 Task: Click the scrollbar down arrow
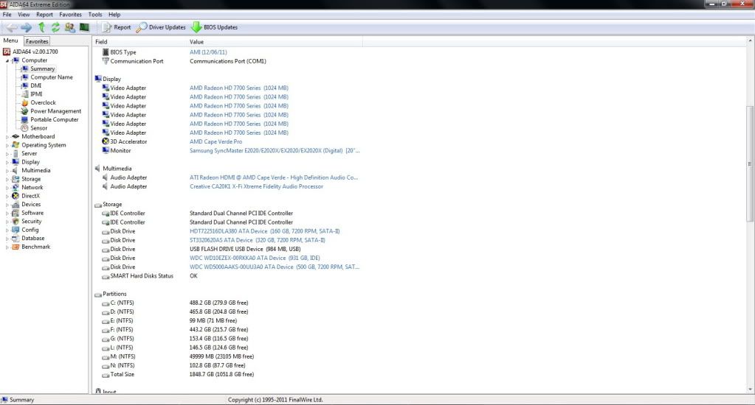pyautogui.click(x=750, y=389)
